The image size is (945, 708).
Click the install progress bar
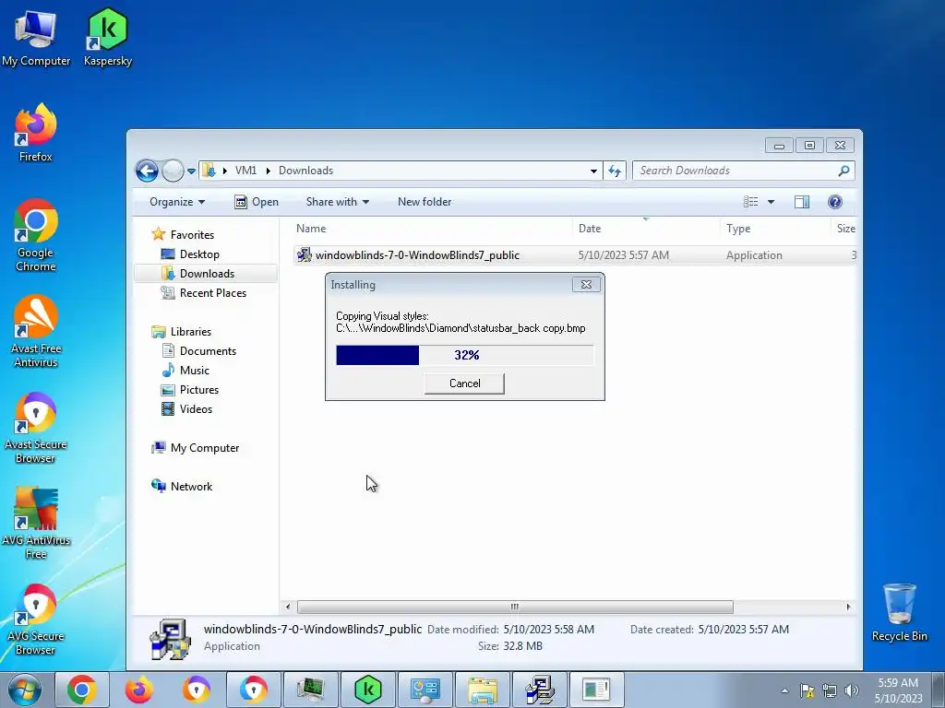pyautogui.click(x=464, y=355)
